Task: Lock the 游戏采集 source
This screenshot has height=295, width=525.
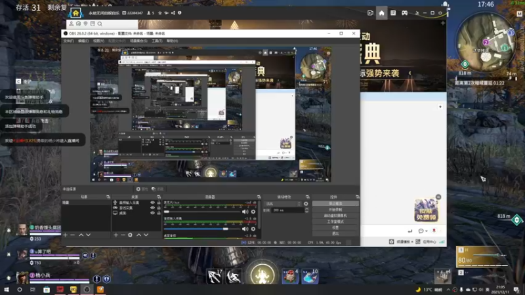Action: pos(159,208)
